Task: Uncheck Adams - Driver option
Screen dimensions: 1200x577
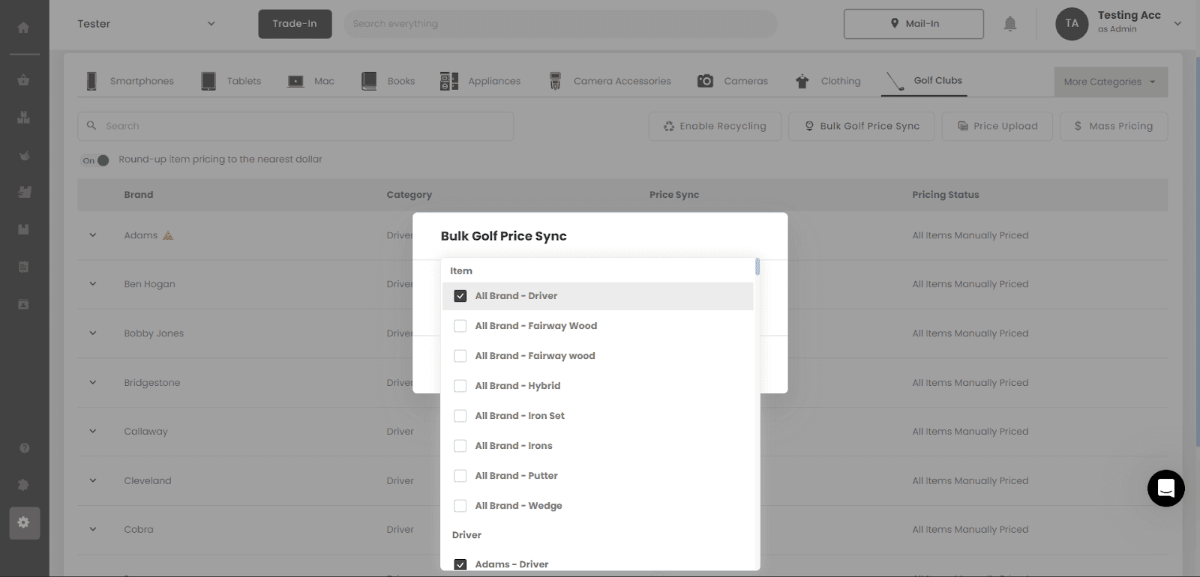Action: tap(460, 564)
